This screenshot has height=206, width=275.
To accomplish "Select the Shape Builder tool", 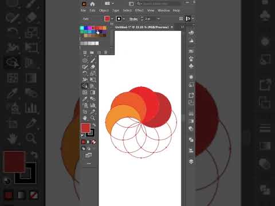I will pos(85,86).
